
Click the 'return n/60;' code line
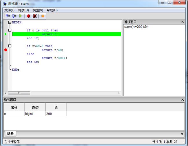[x=52, y=50]
